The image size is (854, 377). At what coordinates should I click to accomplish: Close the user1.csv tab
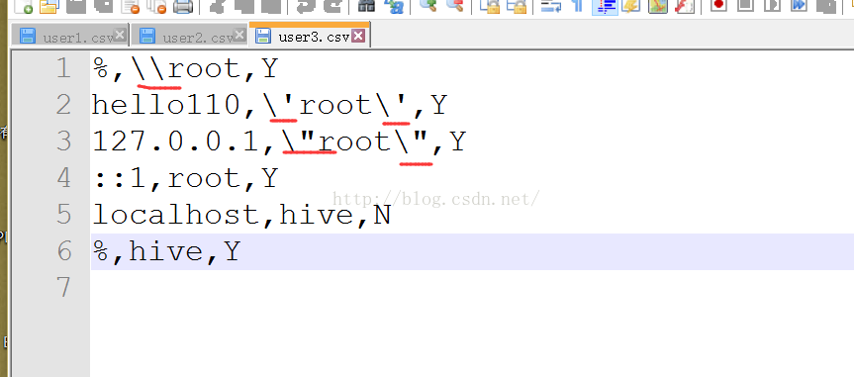tap(120, 36)
